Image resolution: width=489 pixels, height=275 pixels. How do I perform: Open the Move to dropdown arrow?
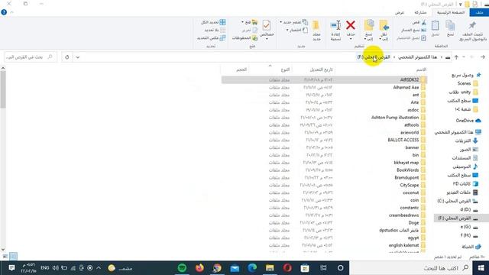pos(381,39)
